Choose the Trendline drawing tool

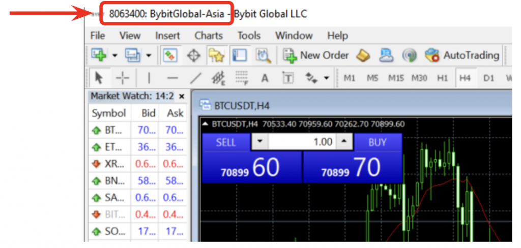pos(195,78)
